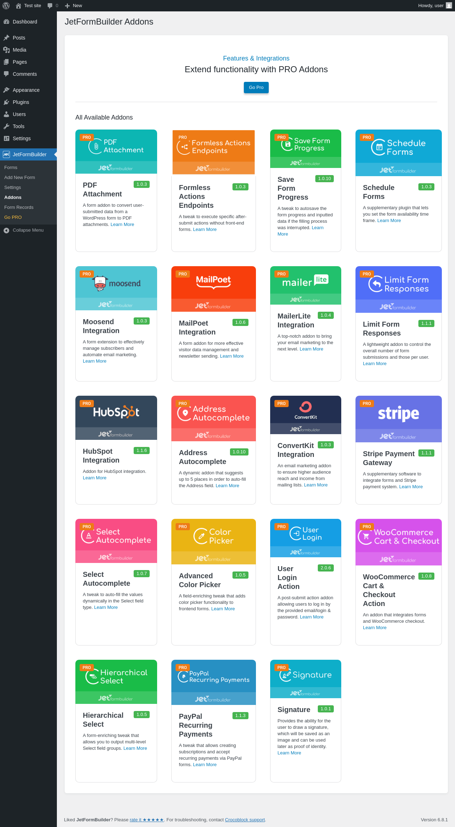Click the JetFormBuilder logo icon in sidebar

pyautogui.click(x=6, y=154)
